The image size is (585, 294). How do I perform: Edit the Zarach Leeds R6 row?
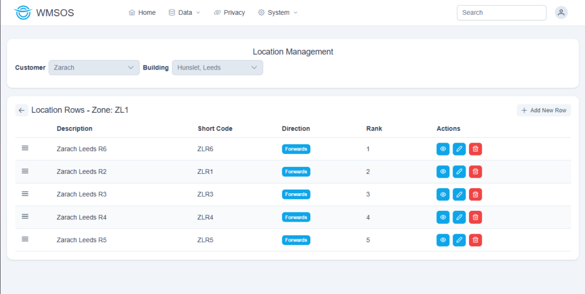point(459,149)
